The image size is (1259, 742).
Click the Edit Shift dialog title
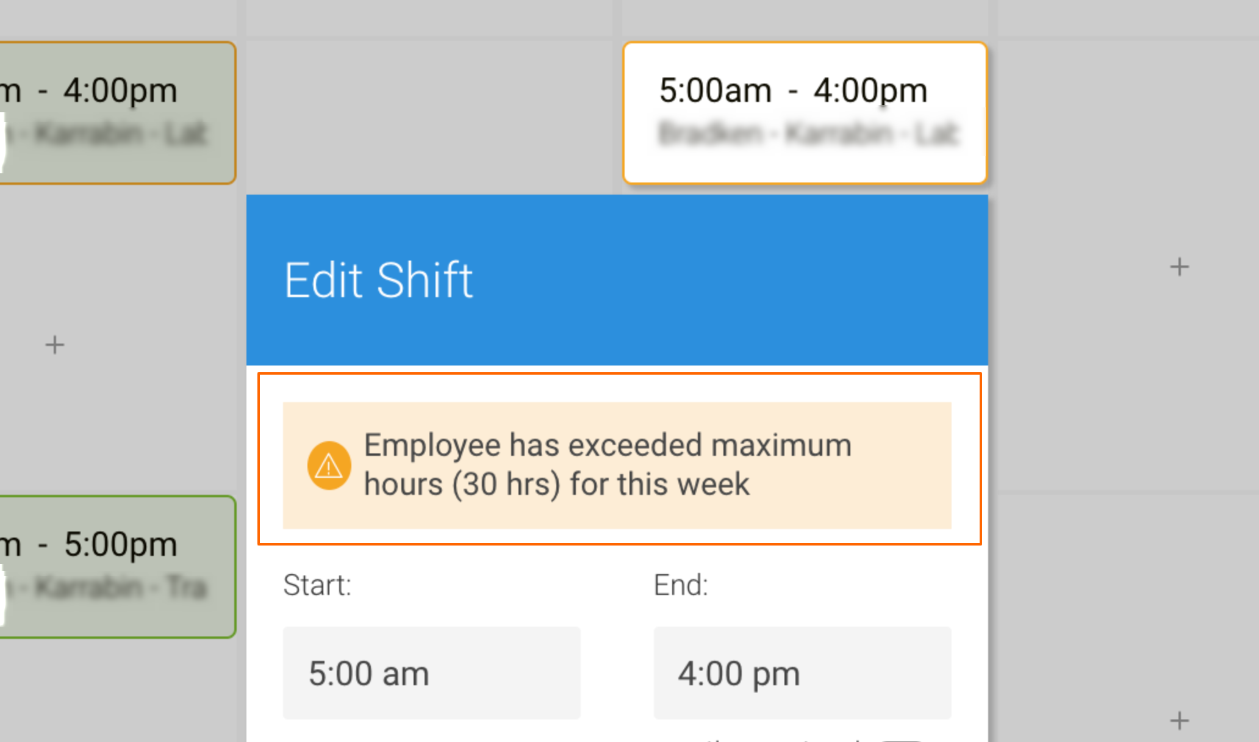[378, 280]
